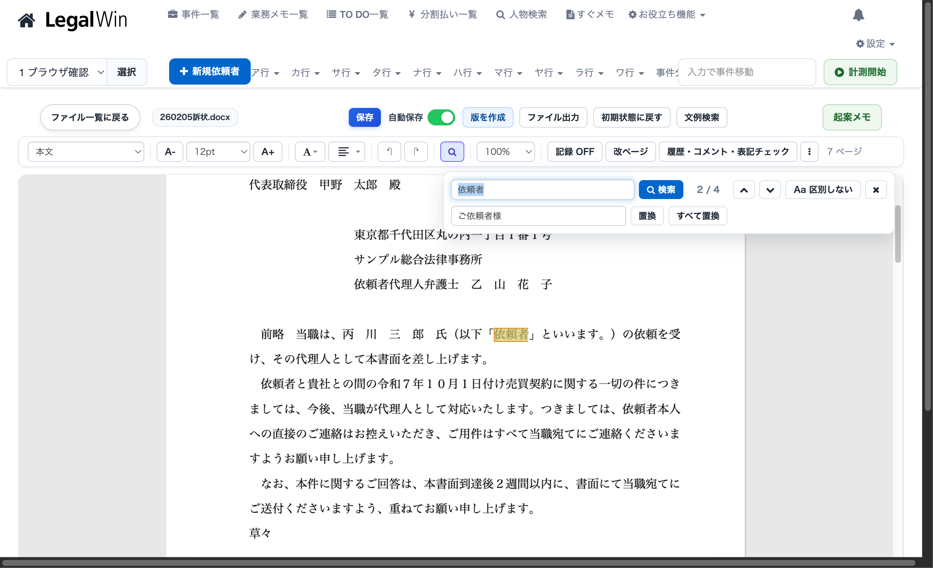Click the 選択 button
The height and width of the screenshot is (568, 933).
[126, 72]
